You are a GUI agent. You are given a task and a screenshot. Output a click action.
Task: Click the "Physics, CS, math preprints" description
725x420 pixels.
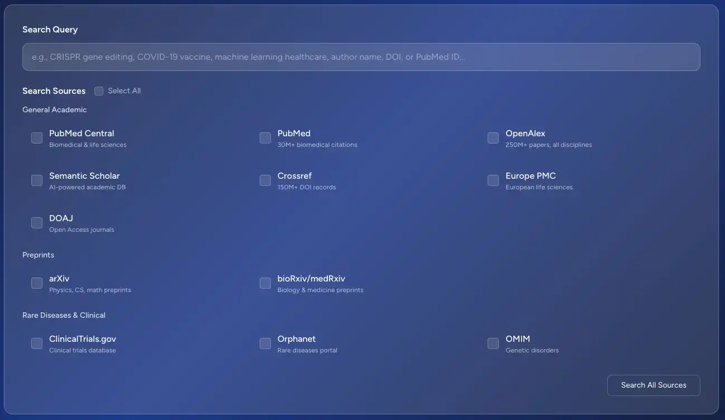[90, 290]
